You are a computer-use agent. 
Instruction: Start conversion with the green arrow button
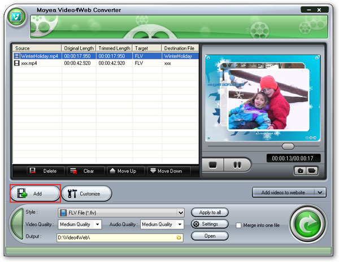point(308,224)
